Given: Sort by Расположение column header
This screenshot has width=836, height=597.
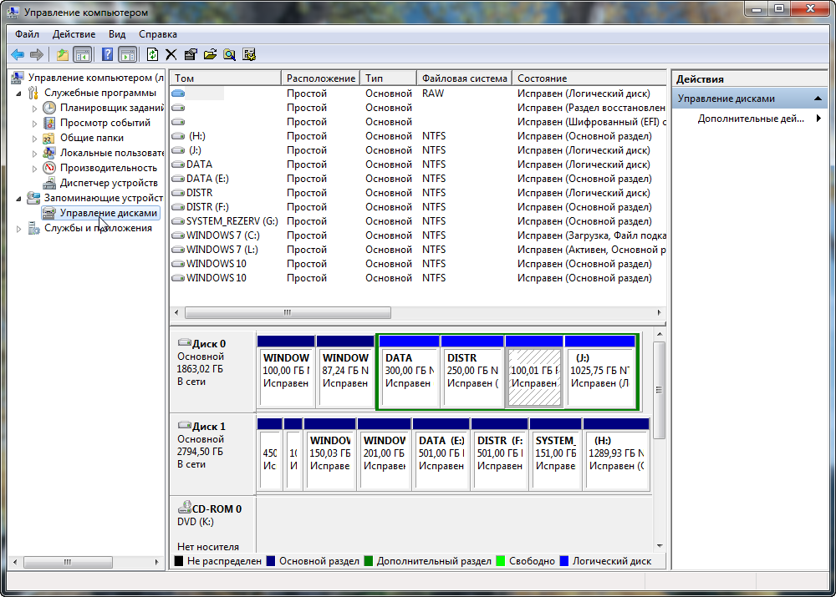Looking at the screenshot, I should [x=320, y=78].
